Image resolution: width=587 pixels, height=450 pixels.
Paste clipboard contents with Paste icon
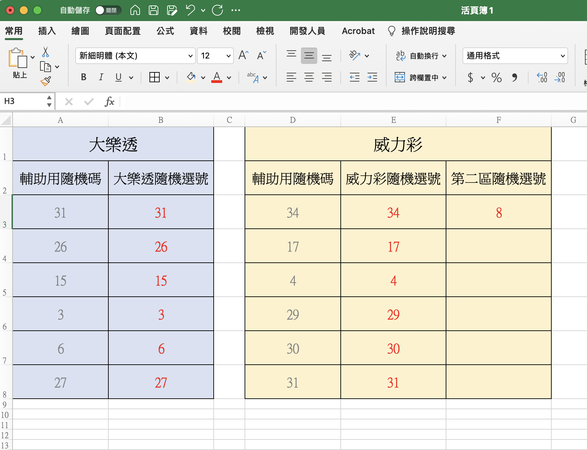[x=18, y=58]
